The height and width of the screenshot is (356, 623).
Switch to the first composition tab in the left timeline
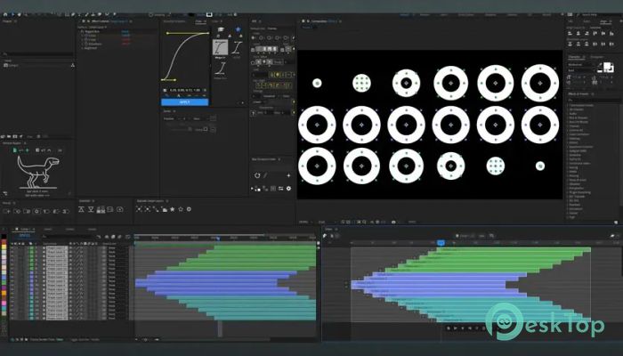coord(27,230)
